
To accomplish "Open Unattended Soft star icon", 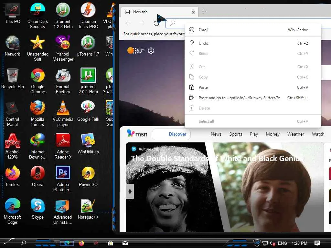I will coord(37,48).
